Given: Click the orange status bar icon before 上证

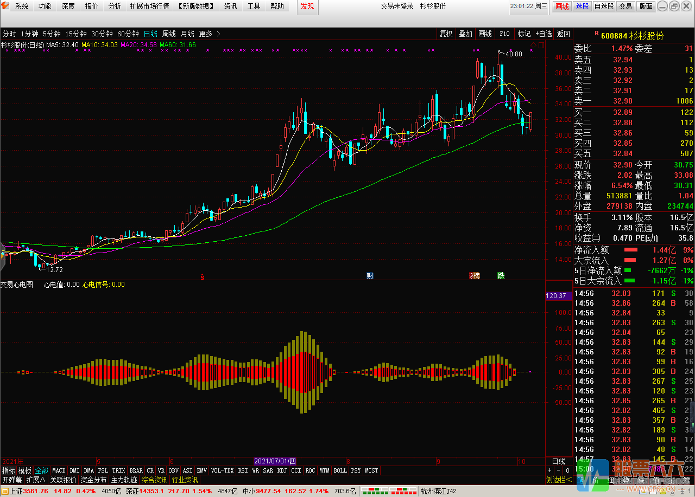Looking at the screenshot, I should pos(4,491).
